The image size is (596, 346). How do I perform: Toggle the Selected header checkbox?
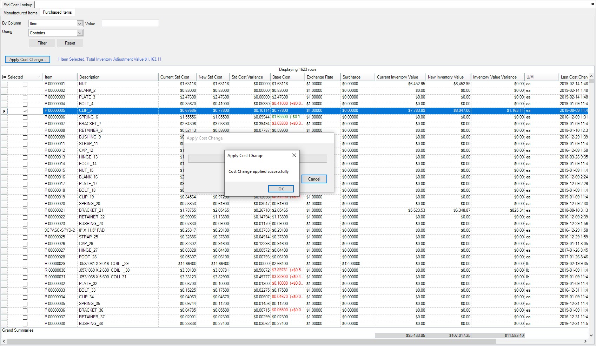tap(5, 77)
